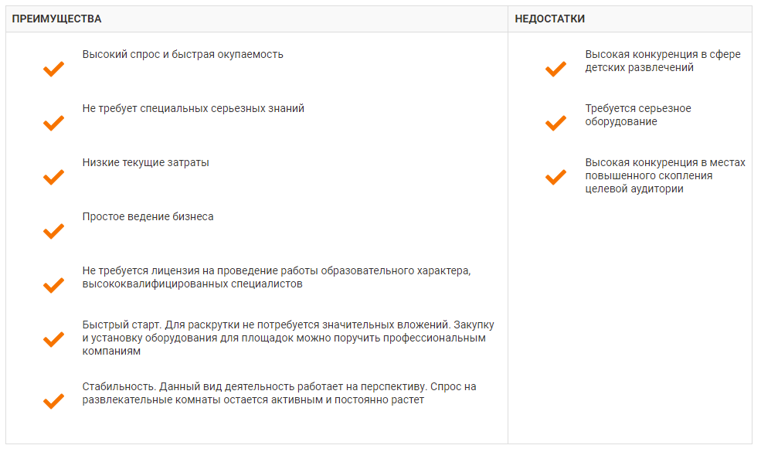Click the paragraph starting with 'Быстрый старт'

(x=288, y=338)
